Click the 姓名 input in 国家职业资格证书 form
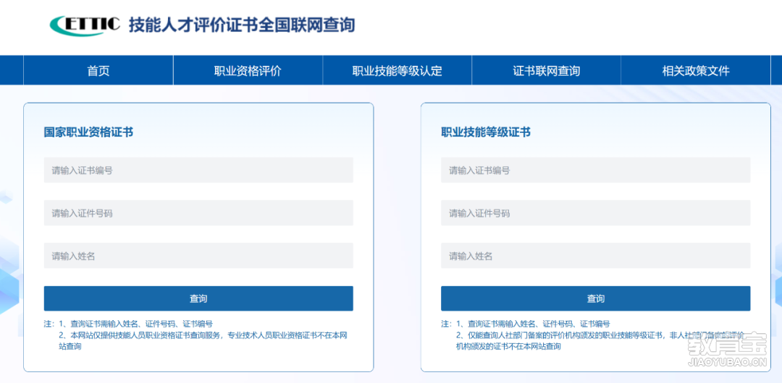 click(198, 256)
